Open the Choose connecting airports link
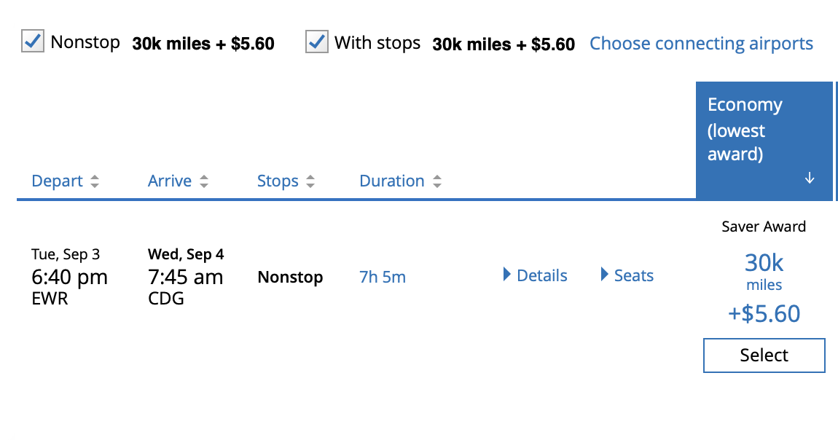Viewport: 838px width, 440px height. pyautogui.click(x=701, y=44)
